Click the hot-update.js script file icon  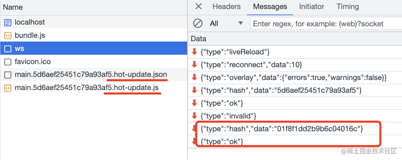(8, 88)
